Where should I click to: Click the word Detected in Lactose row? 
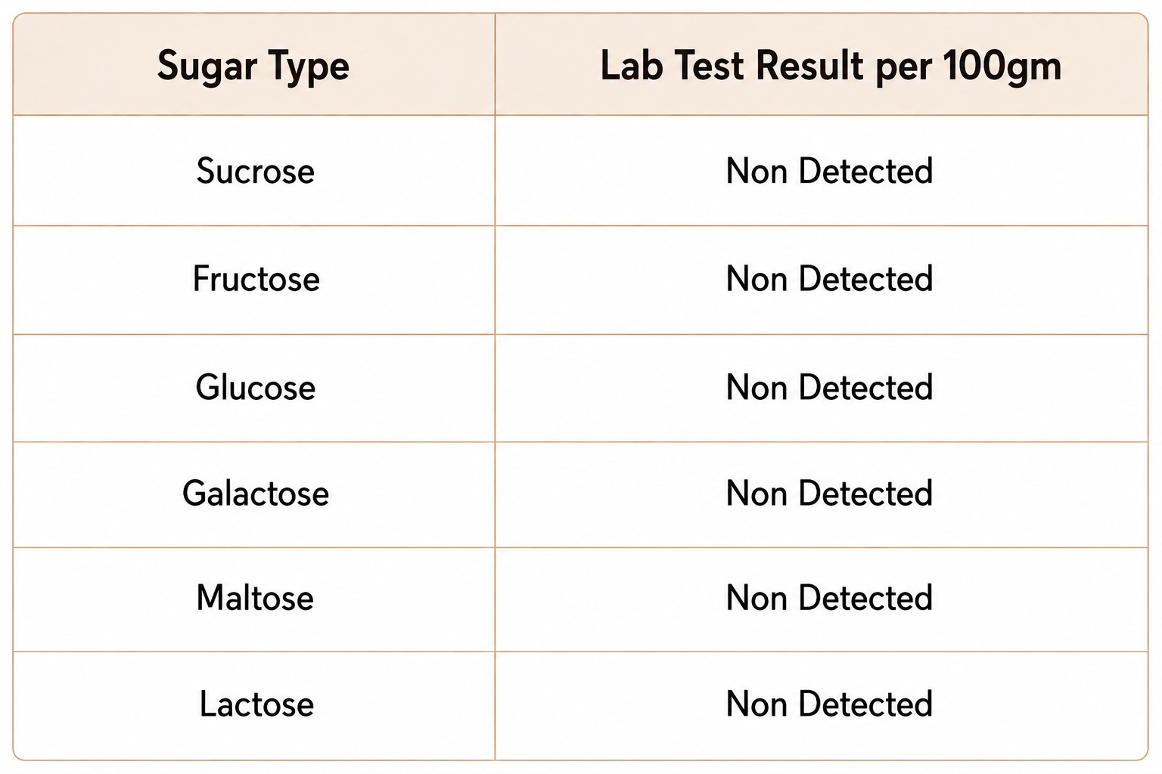[865, 704]
